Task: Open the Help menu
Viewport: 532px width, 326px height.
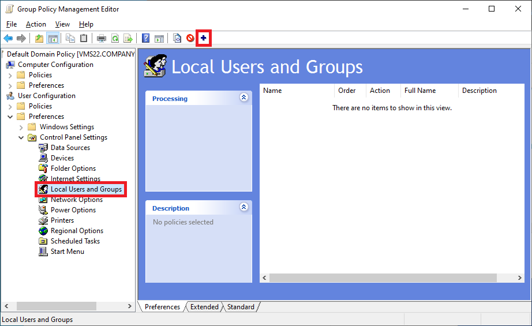Action: [86, 24]
